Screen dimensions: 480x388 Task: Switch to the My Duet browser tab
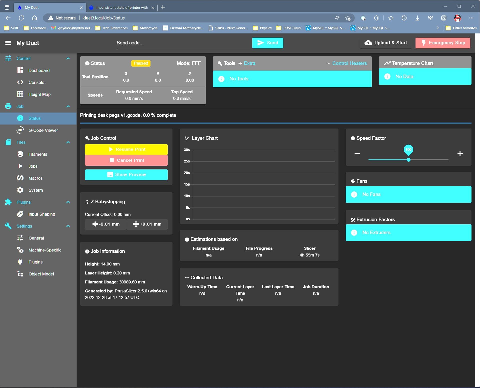(x=50, y=7)
